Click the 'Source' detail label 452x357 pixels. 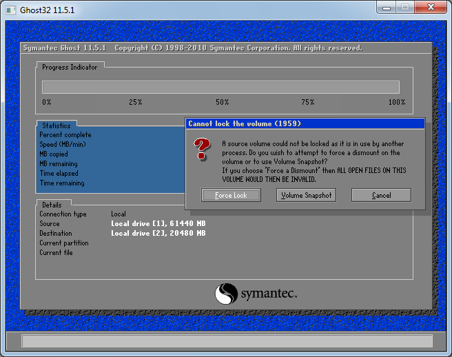point(50,223)
